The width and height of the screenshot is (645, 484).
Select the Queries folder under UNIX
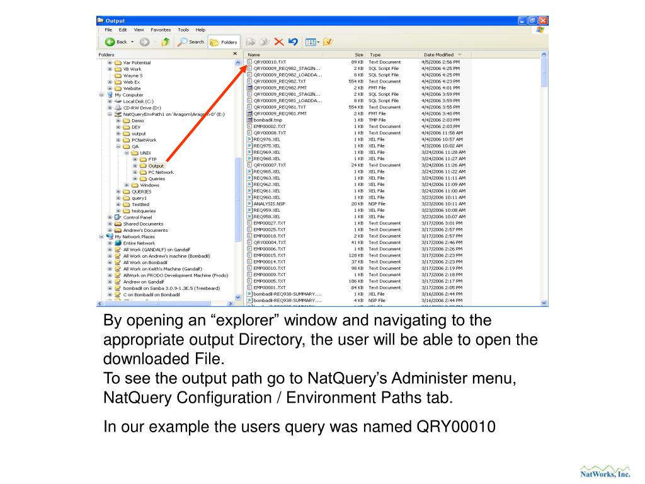click(x=157, y=178)
